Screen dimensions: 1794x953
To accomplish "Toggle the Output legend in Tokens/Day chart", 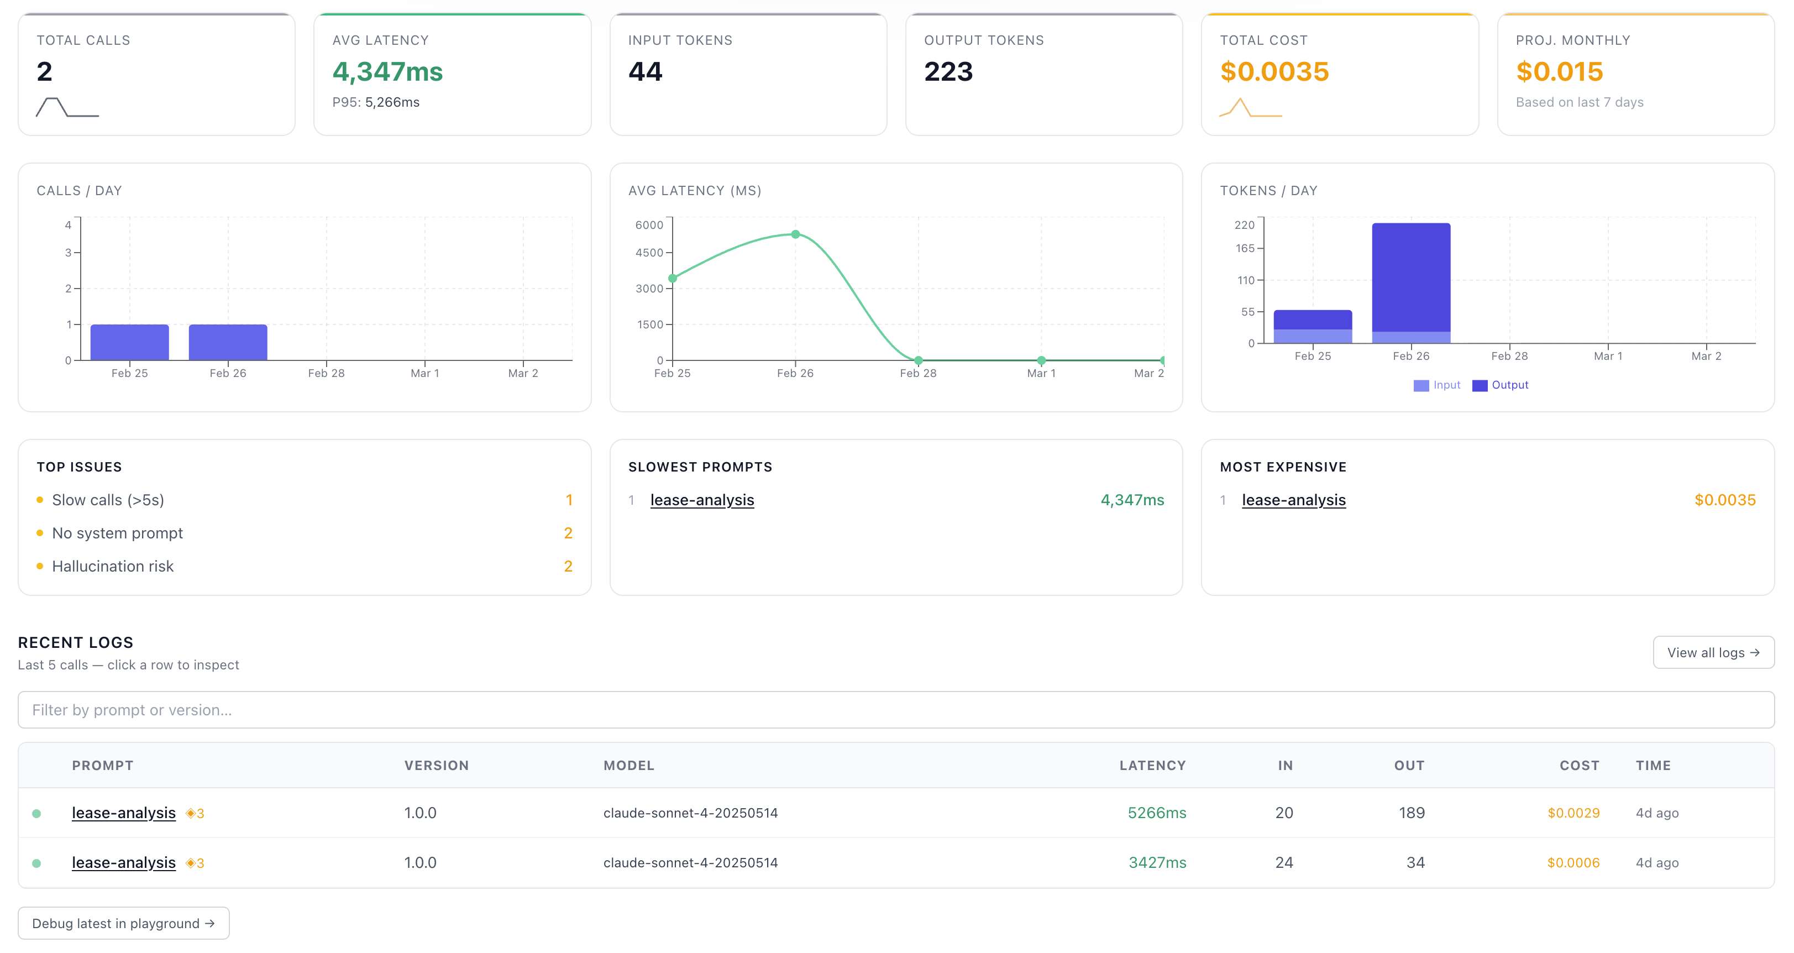I will pyautogui.click(x=1501, y=385).
